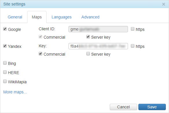Switch to the General tab
169x113 pixels.
coord(15,17)
